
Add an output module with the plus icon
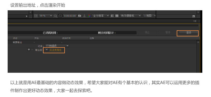coord(29,50)
